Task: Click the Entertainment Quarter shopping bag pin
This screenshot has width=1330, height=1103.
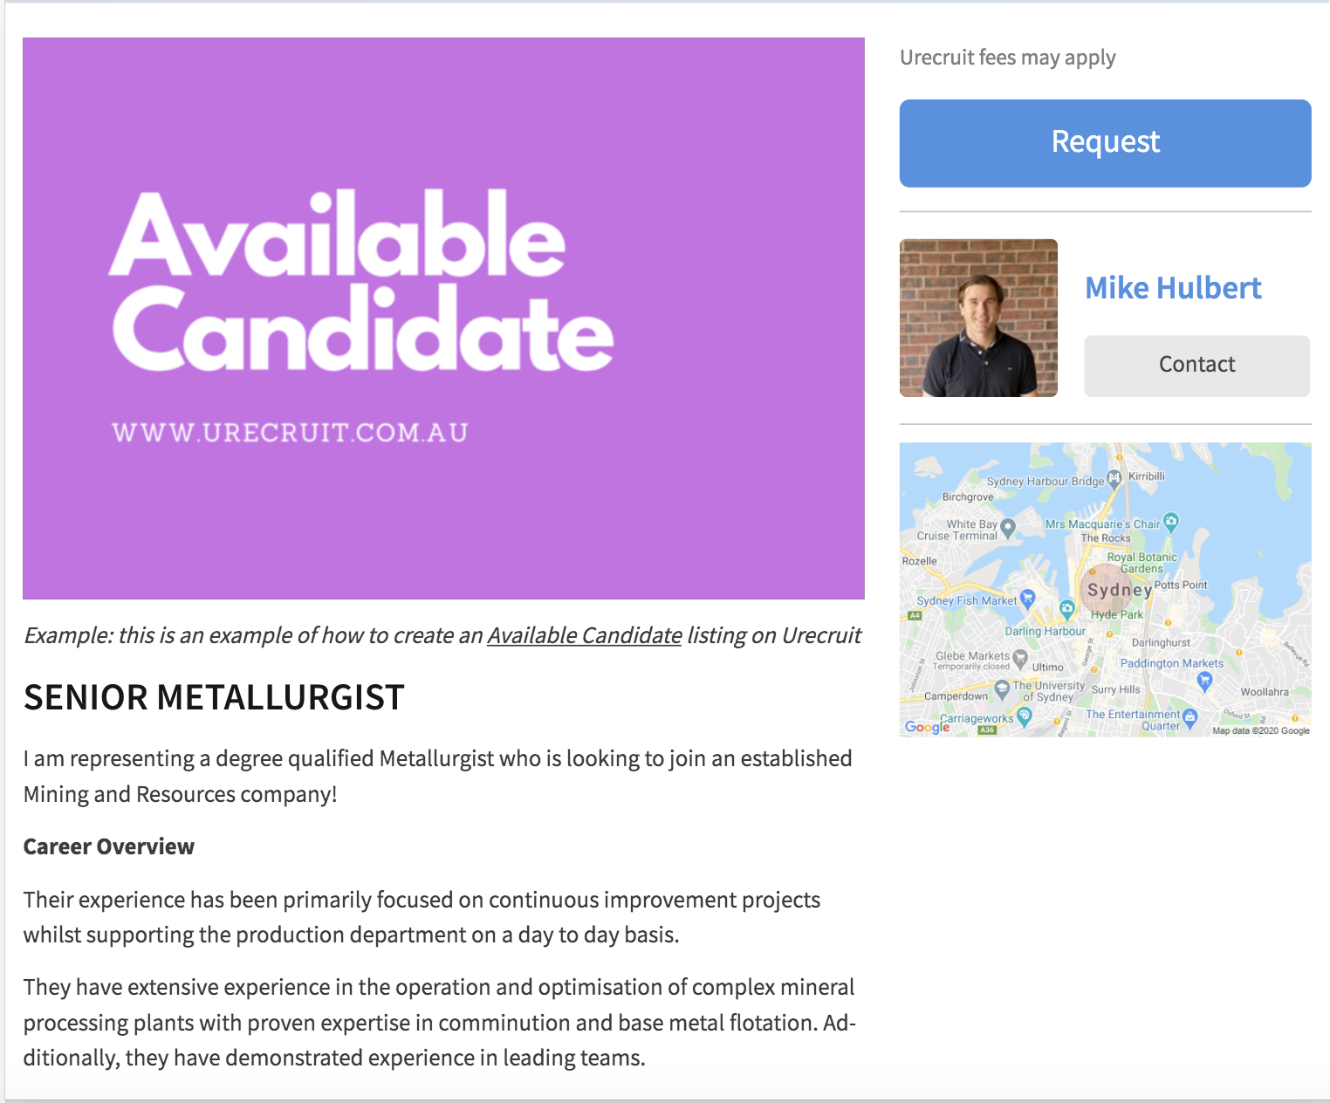Action: (1190, 716)
